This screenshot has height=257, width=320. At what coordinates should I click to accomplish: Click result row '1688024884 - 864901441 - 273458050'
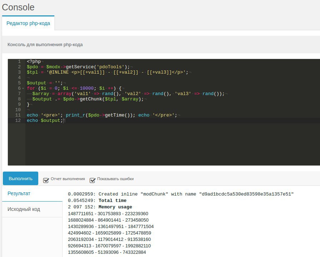coord(108,220)
